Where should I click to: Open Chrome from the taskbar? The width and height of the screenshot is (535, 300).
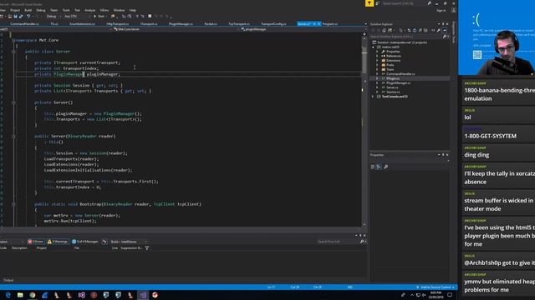coord(33,295)
